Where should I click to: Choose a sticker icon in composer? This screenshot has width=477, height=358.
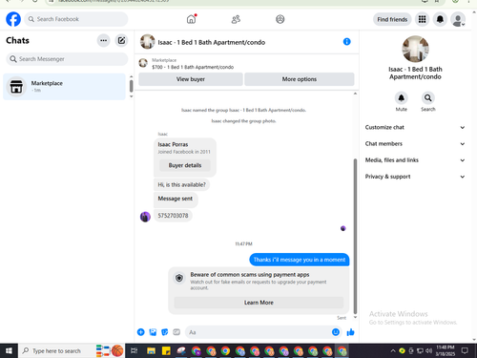(x=165, y=332)
